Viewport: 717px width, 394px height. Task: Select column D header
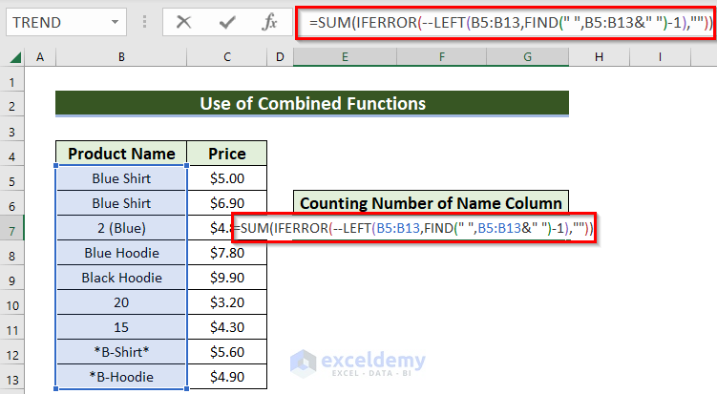pyautogui.click(x=280, y=57)
